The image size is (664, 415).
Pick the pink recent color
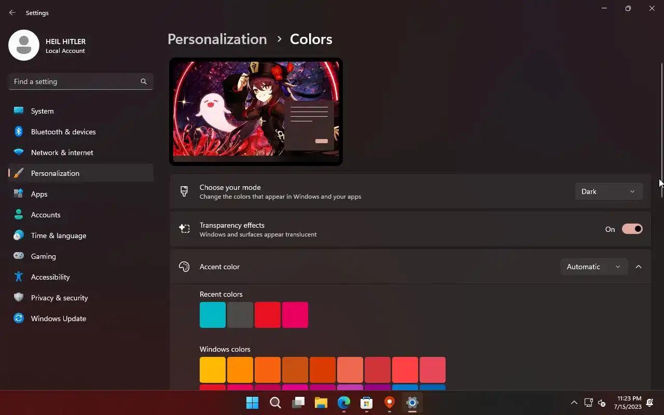tap(295, 315)
